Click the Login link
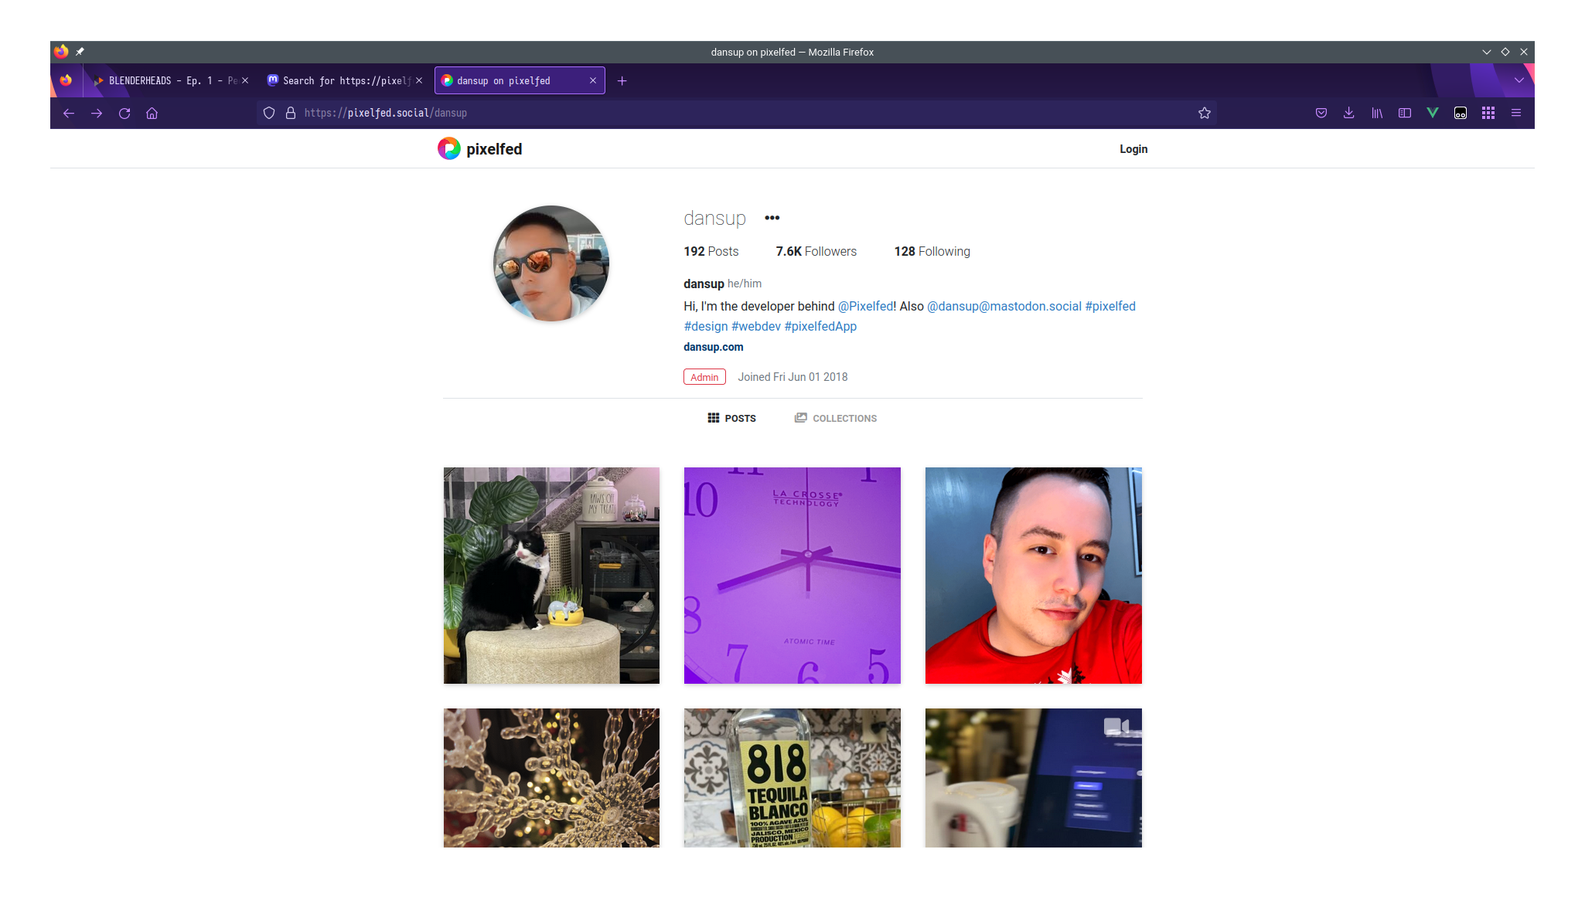Screen dimensions: 1585x907 point(1133,149)
